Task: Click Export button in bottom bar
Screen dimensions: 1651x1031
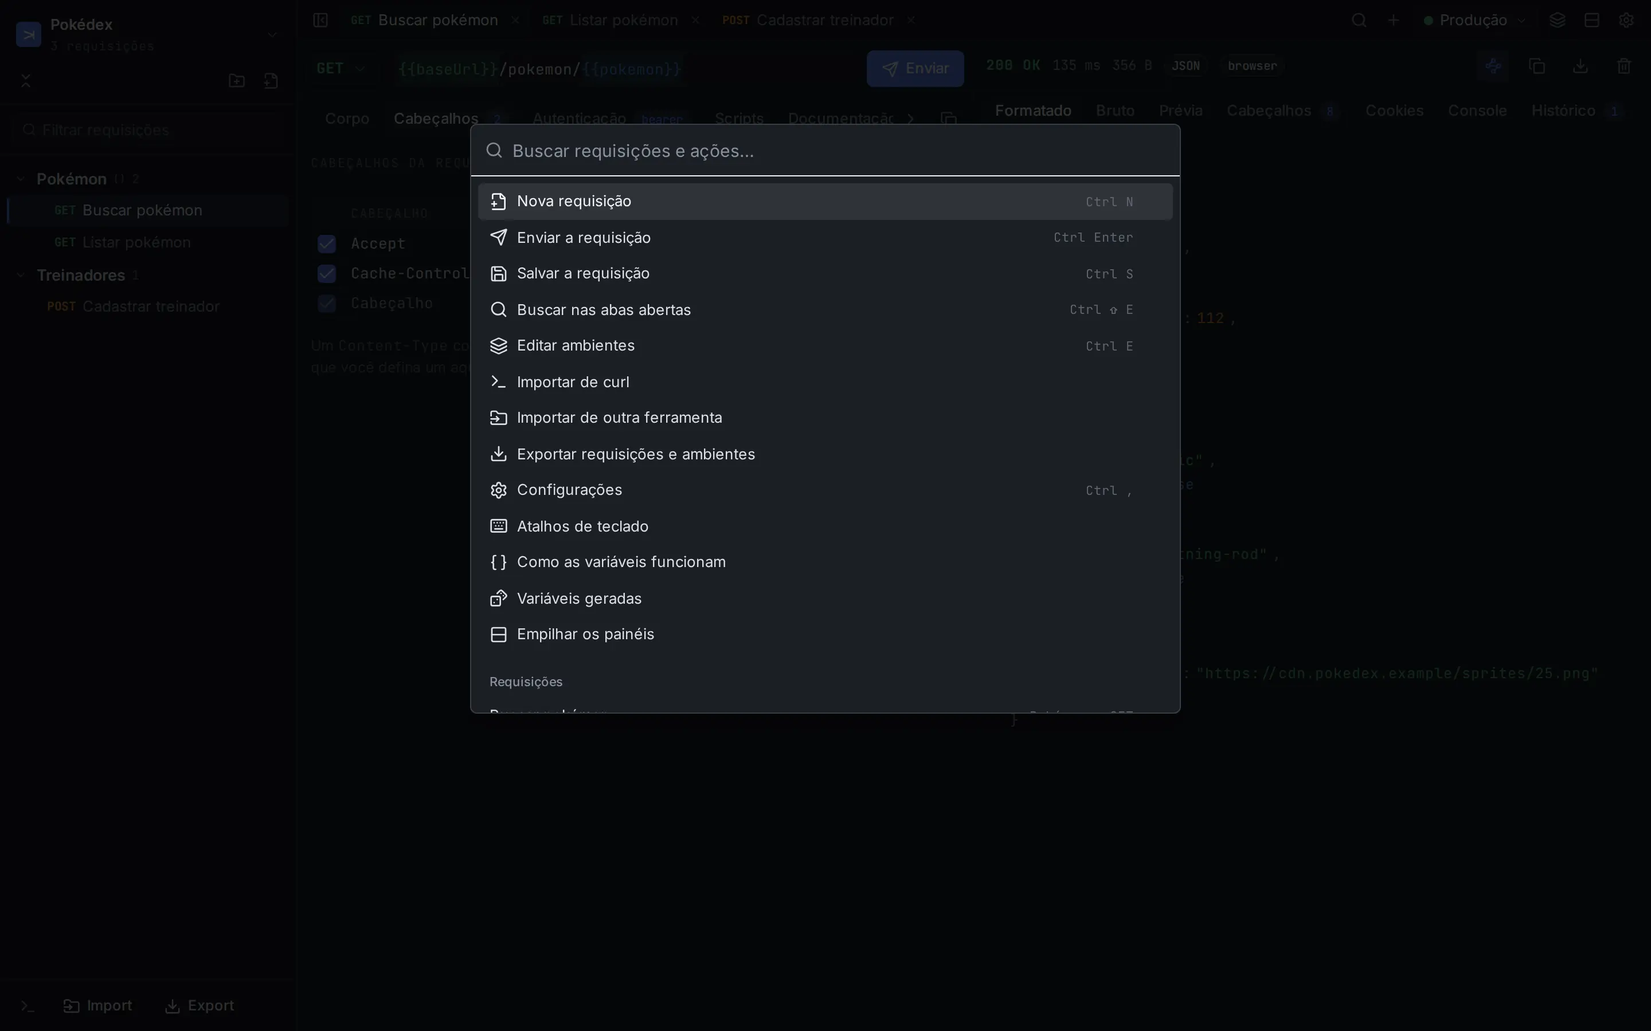Action: tap(200, 1006)
